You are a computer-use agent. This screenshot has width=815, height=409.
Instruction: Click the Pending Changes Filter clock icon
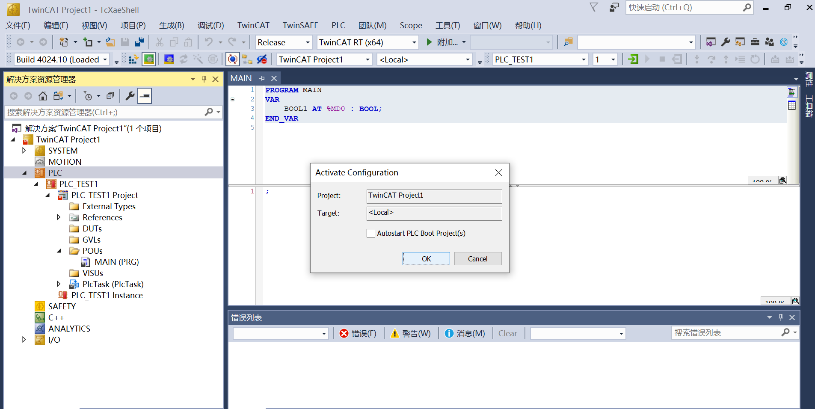point(88,96)
